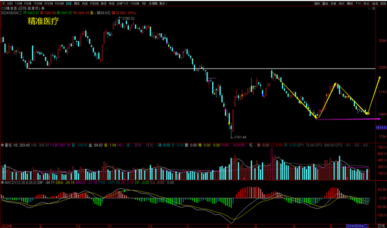Select the 5分钟 period
This screenshot has width=387, height=228.
tap(28, 4)
